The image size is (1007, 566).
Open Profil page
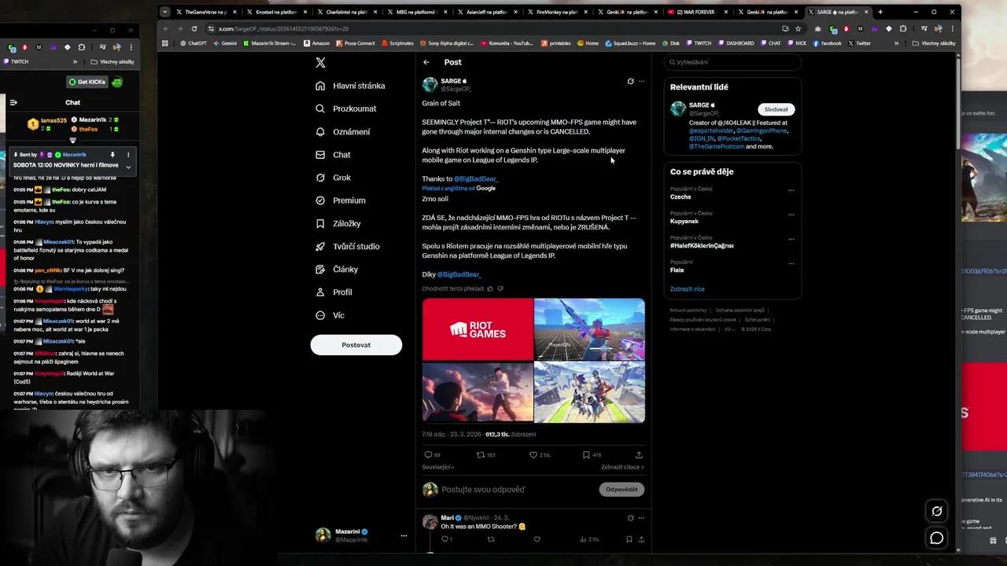click(x=334, y=292)
